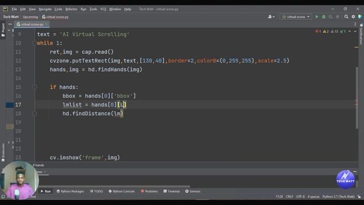Open the Problems tool window
This screenshot has height=205, width=364.
[149, 191]
